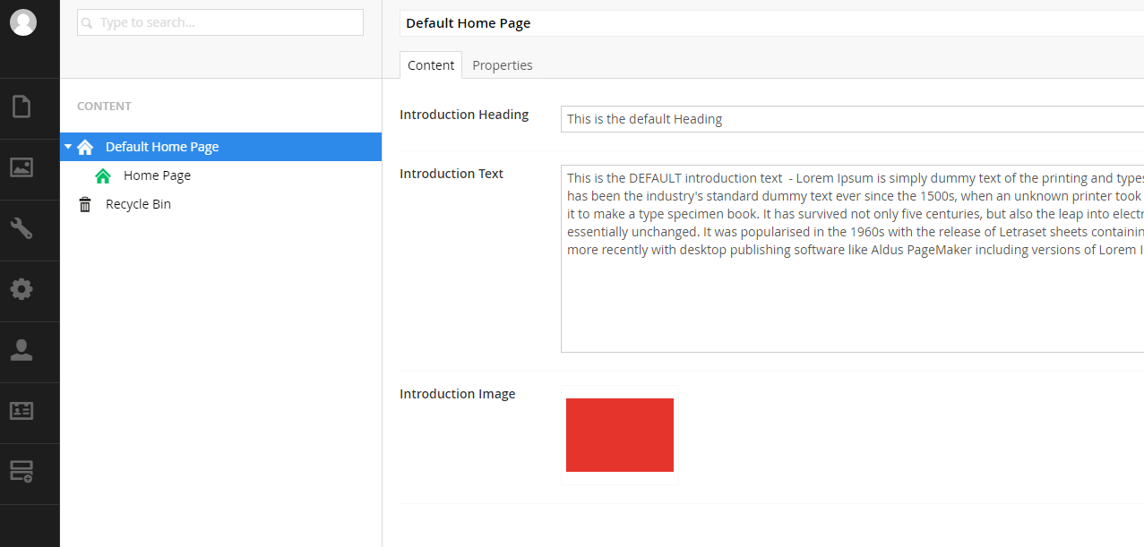This screenshot has width=1144, height=547.
Task: Open the Recycle Bin node
Action: [x=138, y=204]
